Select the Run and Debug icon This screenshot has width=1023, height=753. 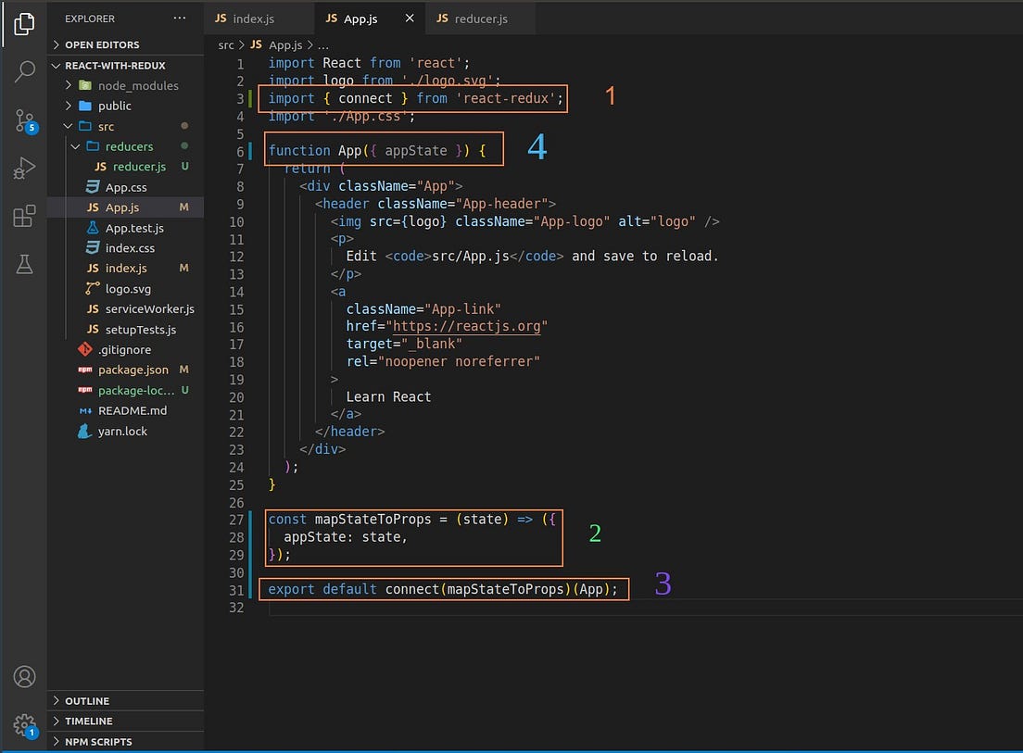click(23, 168)
